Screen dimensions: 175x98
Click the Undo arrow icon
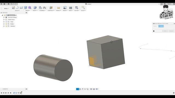point(11,4)
